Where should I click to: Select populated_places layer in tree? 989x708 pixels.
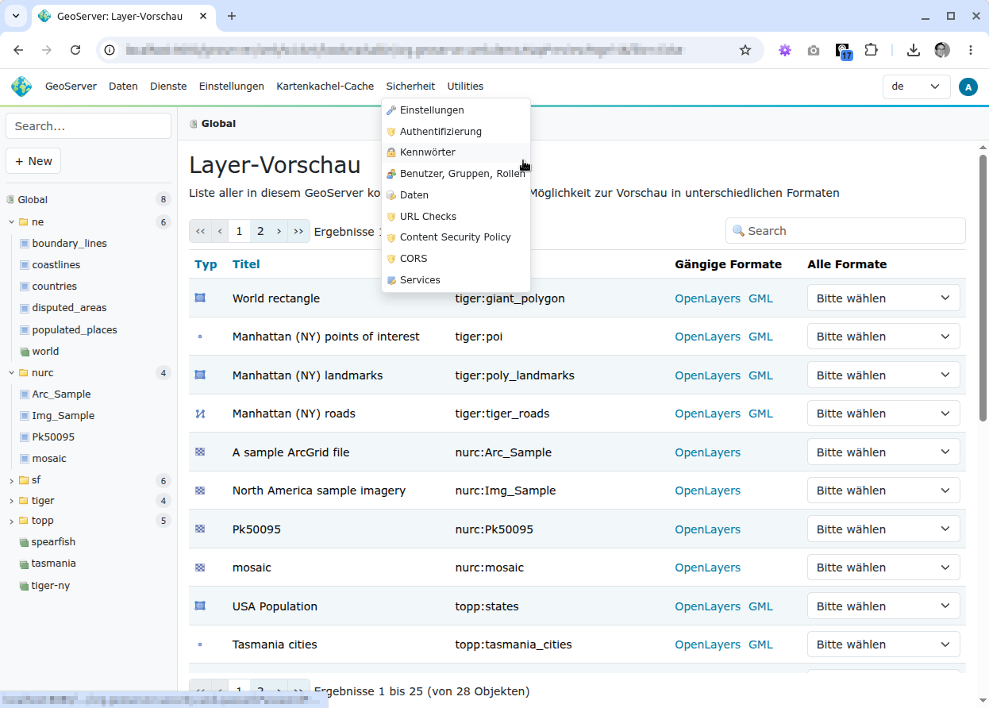75,330
